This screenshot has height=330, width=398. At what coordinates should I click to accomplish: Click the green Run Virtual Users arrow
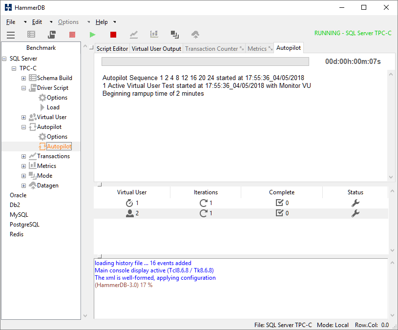tap(93, 35)
